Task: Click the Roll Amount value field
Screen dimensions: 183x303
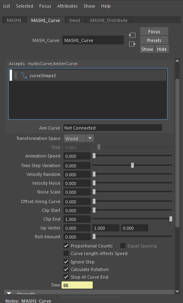Action: (77, 237)
